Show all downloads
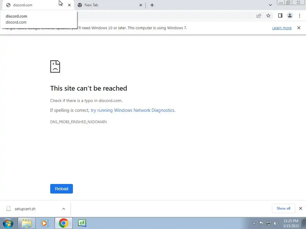The height and width of the screenshot is (229, 306). (x=283, y=208)
